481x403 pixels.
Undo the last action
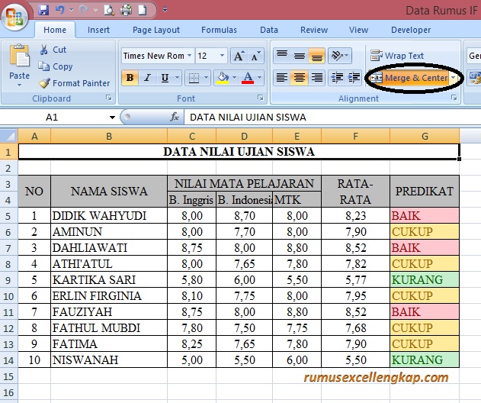60,10
